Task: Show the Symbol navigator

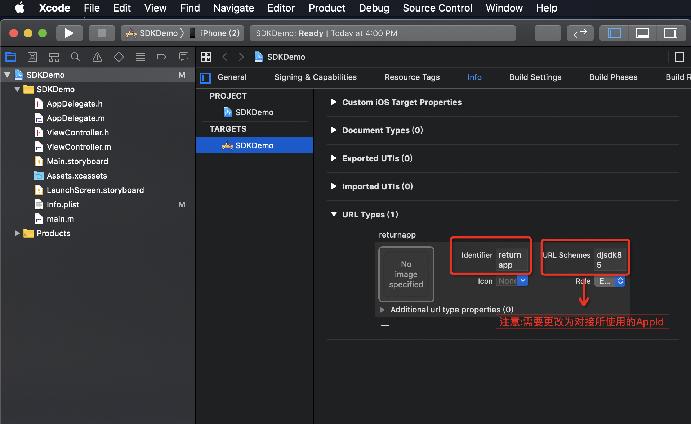Action: [54, 57]
